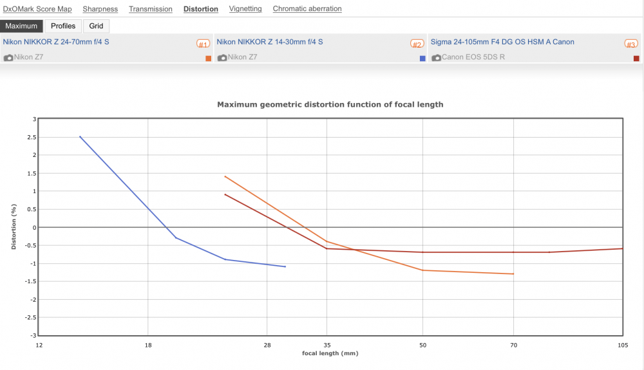Click the 'Distortion (%)' axis label
The height and width of the screenshot is (370, 644).
pos(14,227)
